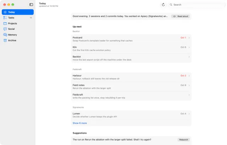Image resolution: width=227 pixels, height=145 pixels.
Task: Click the Memory brain icon
Action: tap(5, 35)
